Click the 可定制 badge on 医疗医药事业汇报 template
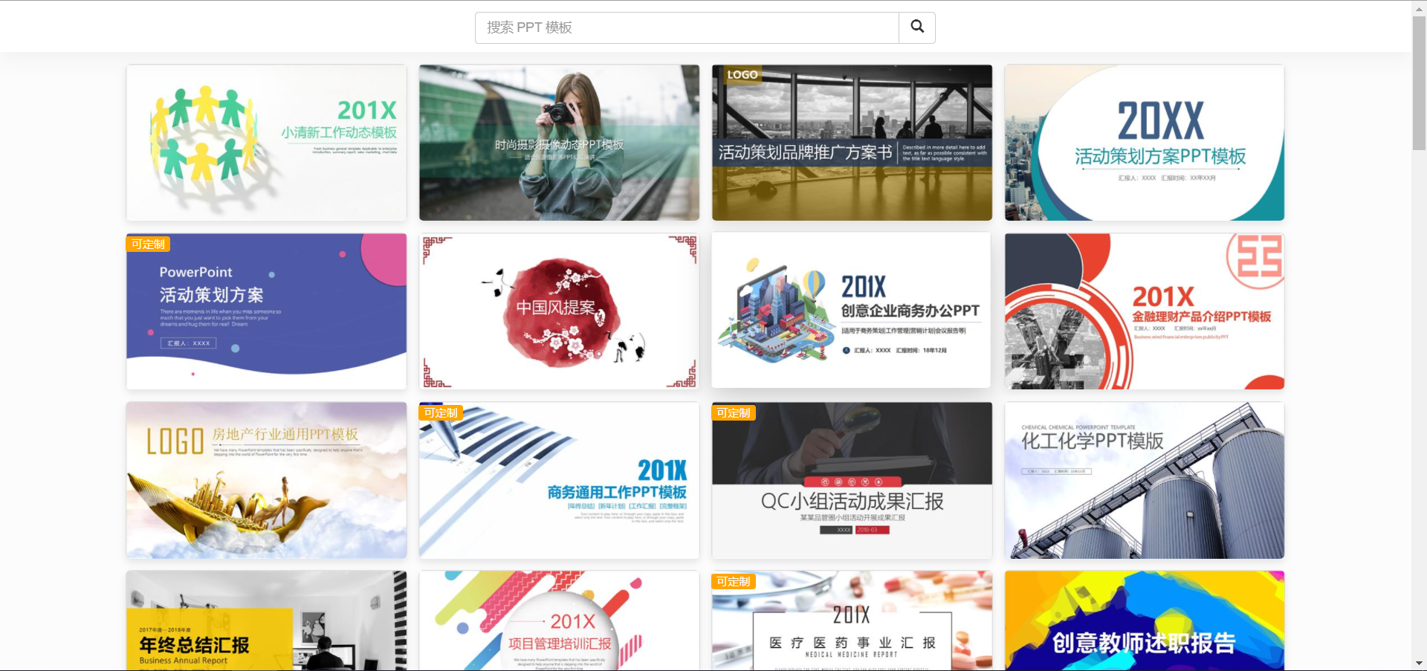This screenshot has height=671, width=1427. coord(733,582)
